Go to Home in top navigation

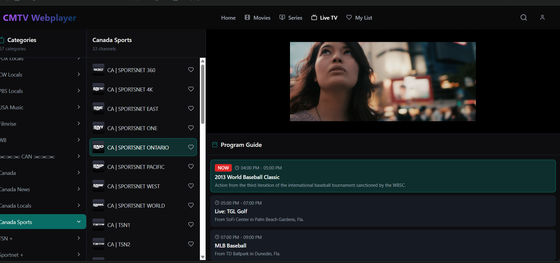pos(228,18)
